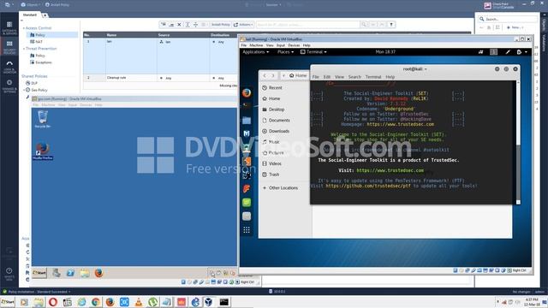This screenshot has width=548, height=308.
Task: Open Manage & Settings view in SmartConsole
Action: [9, 86]
